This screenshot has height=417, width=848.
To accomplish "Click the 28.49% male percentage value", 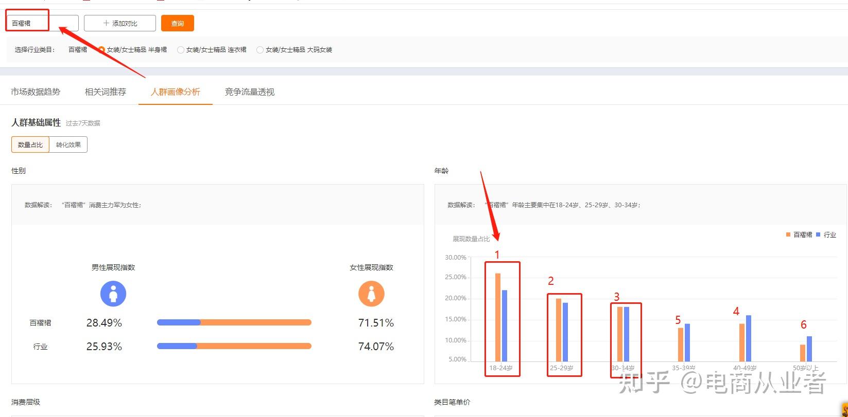I will [x=104, y=323].
